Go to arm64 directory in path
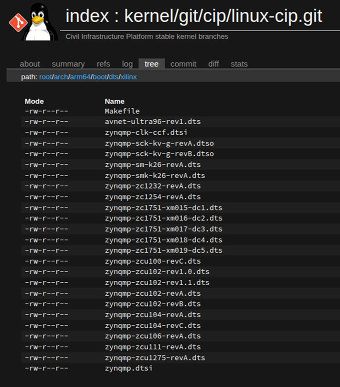 (81, 77)
